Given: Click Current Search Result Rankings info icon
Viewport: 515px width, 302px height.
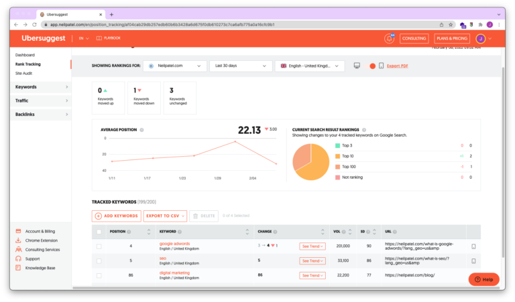Looking at the screenshot, I should pyautogui.click(x=364, y=130).
